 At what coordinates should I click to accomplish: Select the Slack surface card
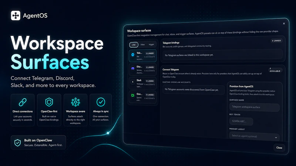tap(143, 83)
